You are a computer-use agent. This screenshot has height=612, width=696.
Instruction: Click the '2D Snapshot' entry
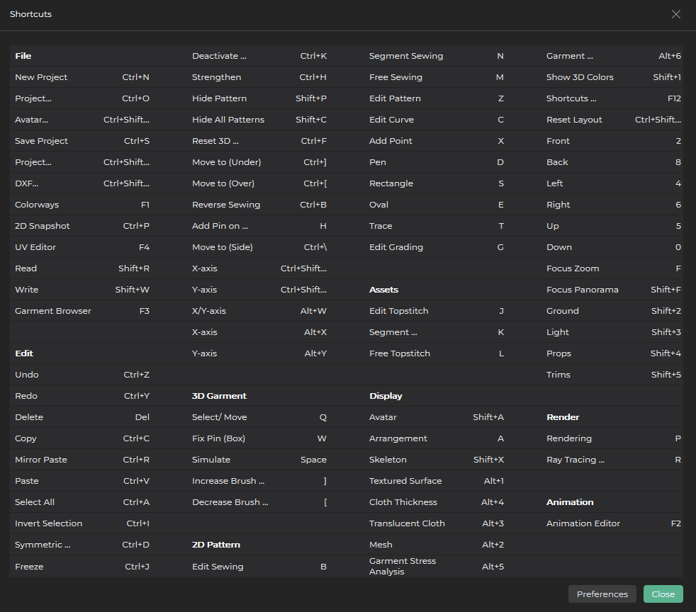pyautogui.click(x=42, y=226)
